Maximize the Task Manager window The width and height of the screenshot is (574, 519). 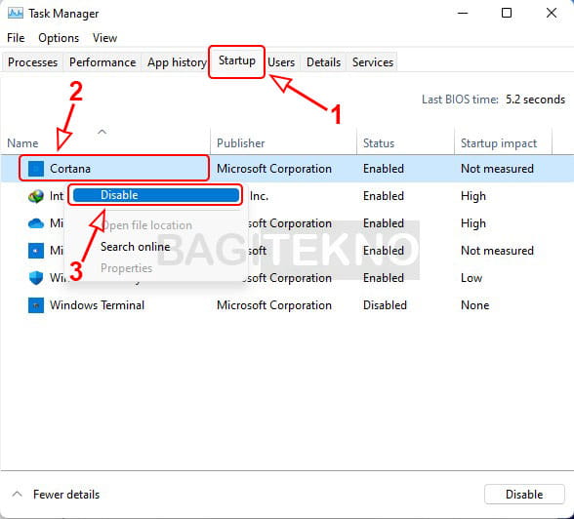[x=507, y=13]
